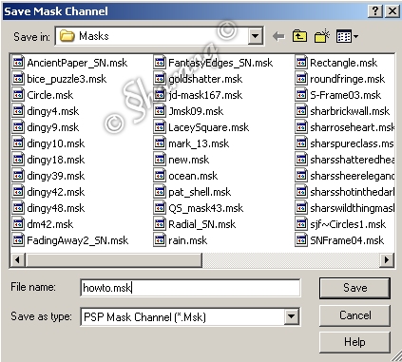Select QS_mask43.msk file name
The width and height of the screenshot is (402, 362).
206,208
